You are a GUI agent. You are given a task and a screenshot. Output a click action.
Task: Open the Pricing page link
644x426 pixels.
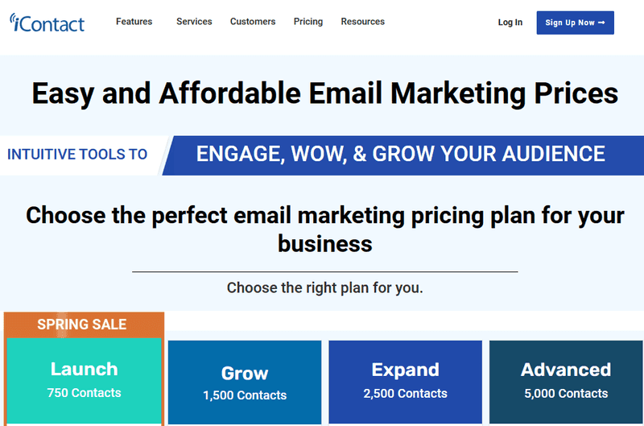[x=308, y=22]
